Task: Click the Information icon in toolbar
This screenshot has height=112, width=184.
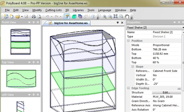Action: (93, 16)
